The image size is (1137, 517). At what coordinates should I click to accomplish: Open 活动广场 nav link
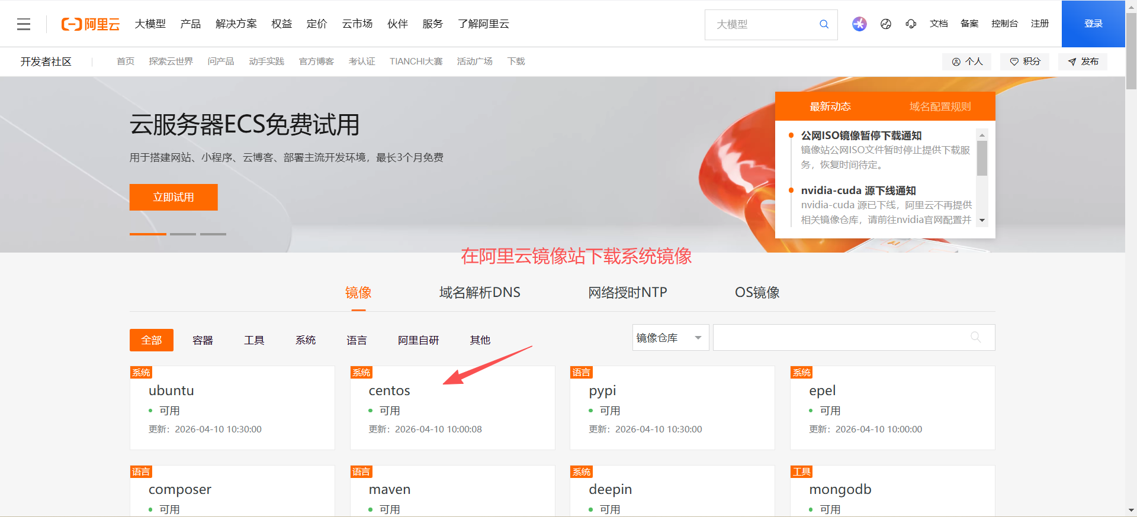pos(475,62)
